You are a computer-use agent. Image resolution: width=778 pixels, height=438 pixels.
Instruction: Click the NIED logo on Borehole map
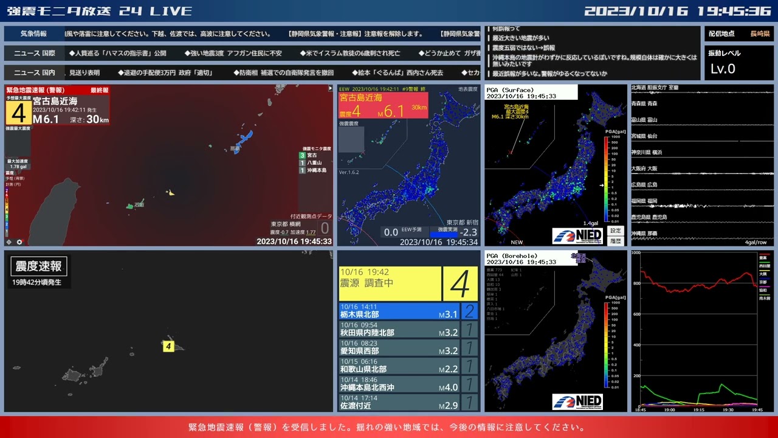(x=577, y=401)
